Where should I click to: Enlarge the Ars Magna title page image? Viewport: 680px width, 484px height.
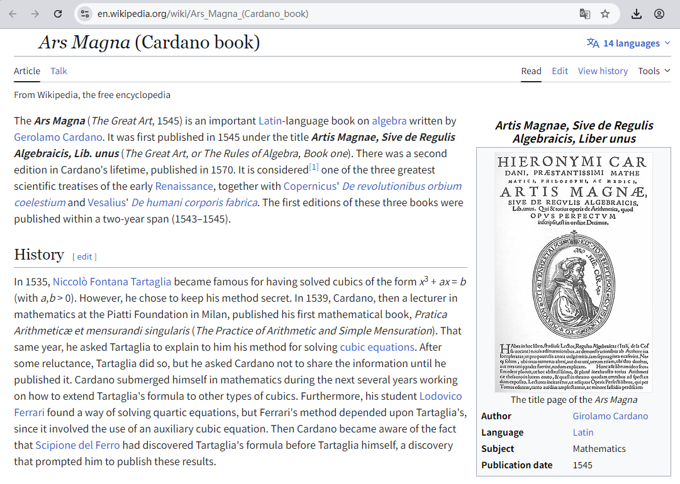click(574, 273)
